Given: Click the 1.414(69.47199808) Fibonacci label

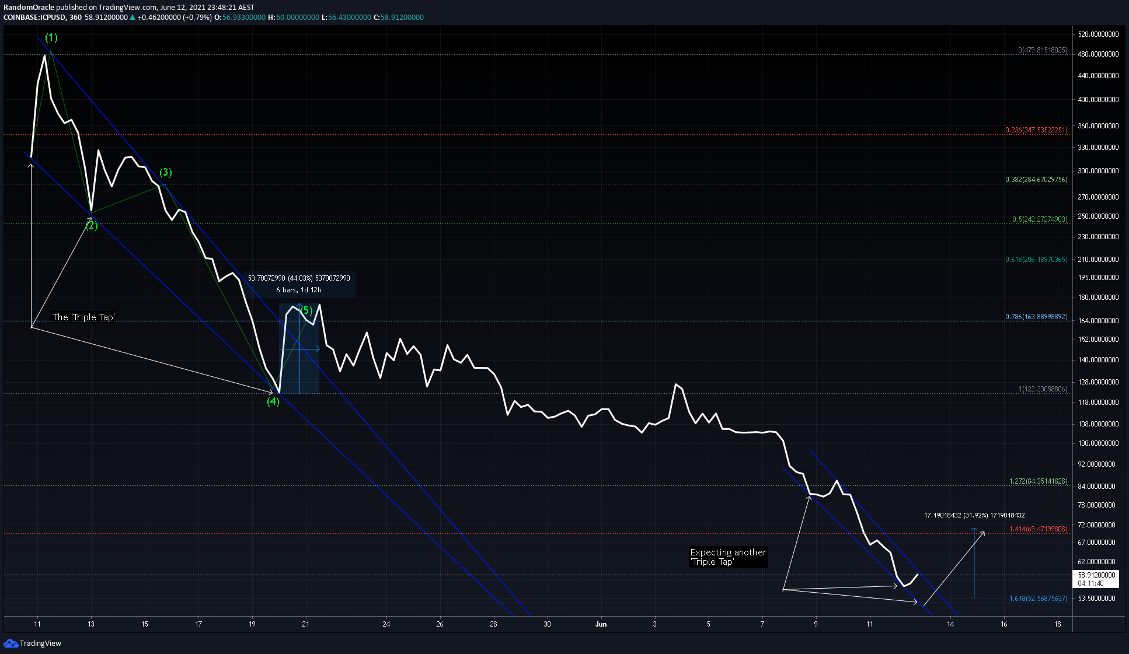Looking at the screenshot, I should 1038,529.
